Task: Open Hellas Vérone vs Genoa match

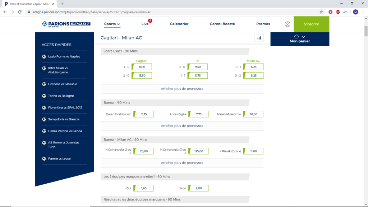Action: tap(65, 131)
